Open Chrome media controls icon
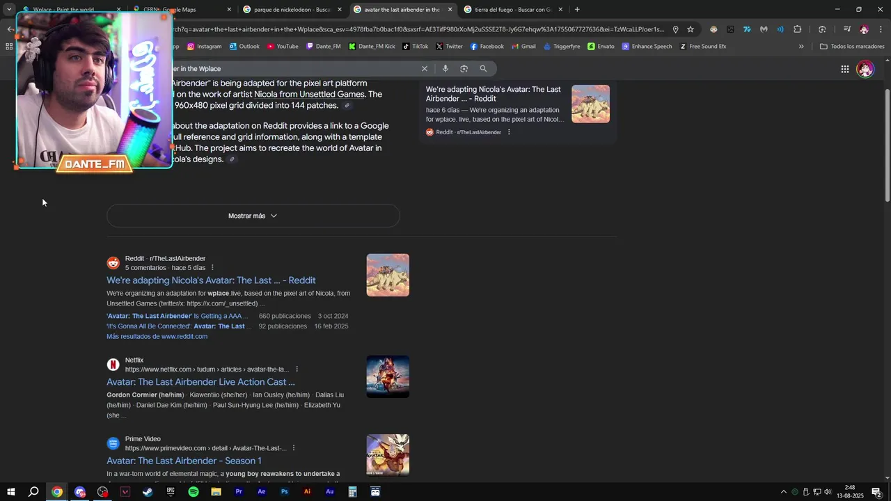The height and width of the screenshot is (501, 891). tap(846, 29)
